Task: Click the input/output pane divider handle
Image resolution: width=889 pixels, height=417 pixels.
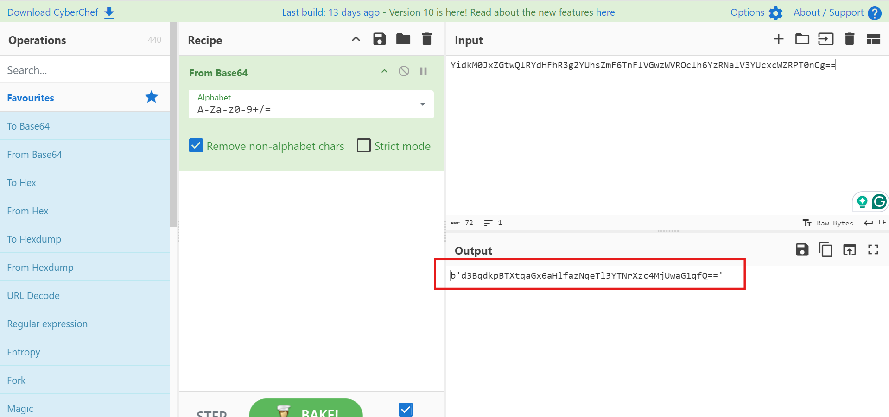Action: [x=668, y=231]
